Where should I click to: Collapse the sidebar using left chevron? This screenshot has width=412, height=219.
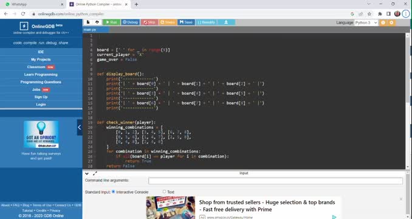click(80, 127)
